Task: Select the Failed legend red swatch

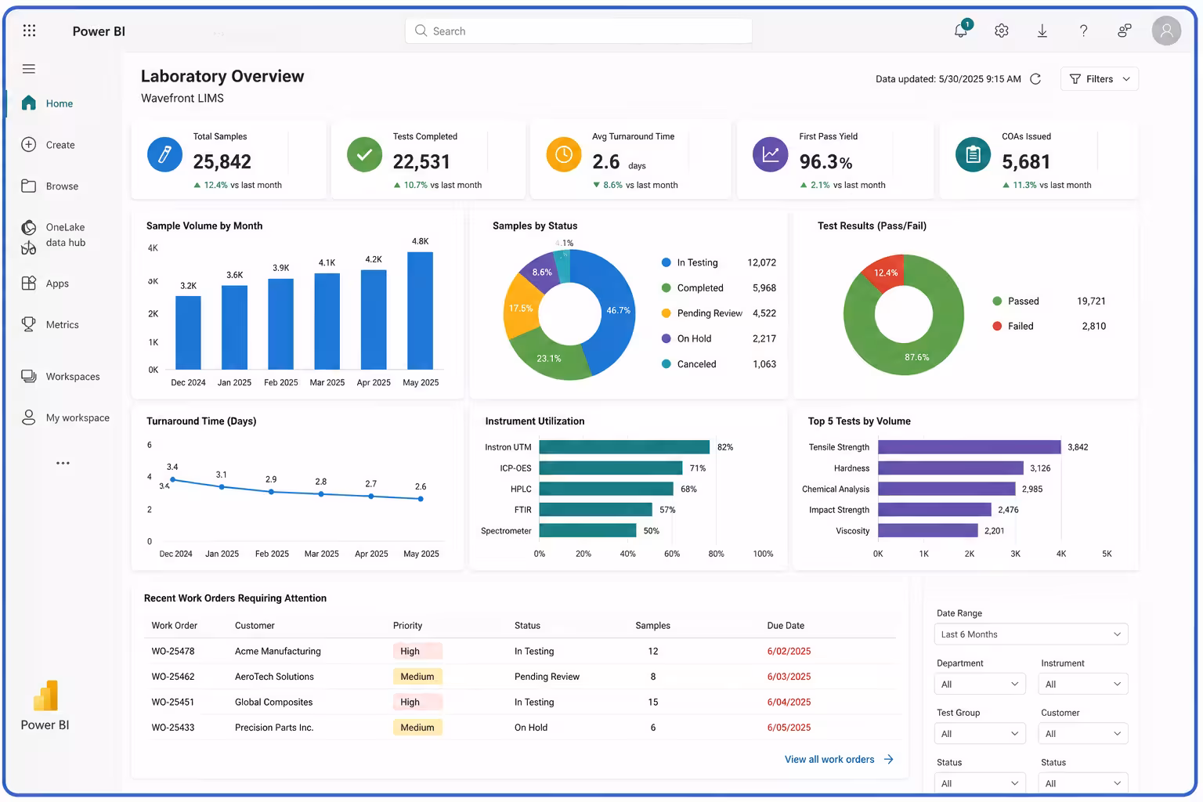Action: [x=997, y=326]
